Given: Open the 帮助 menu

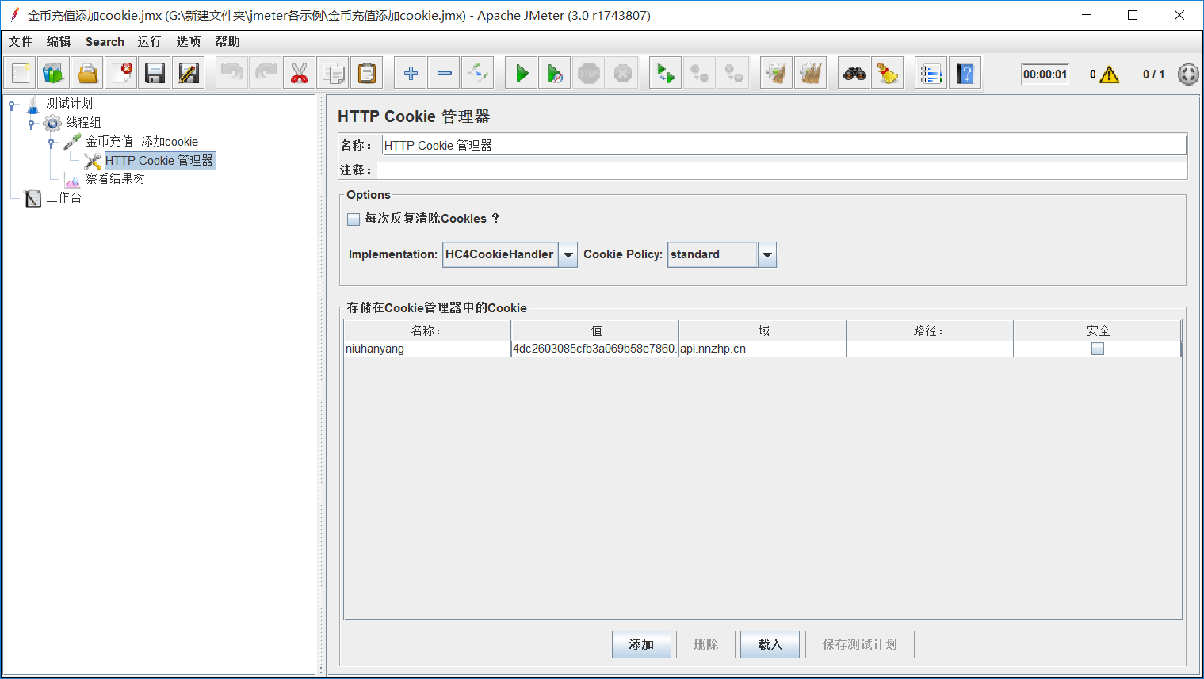Looking at the screenshot, I should [x=227, y=41].
